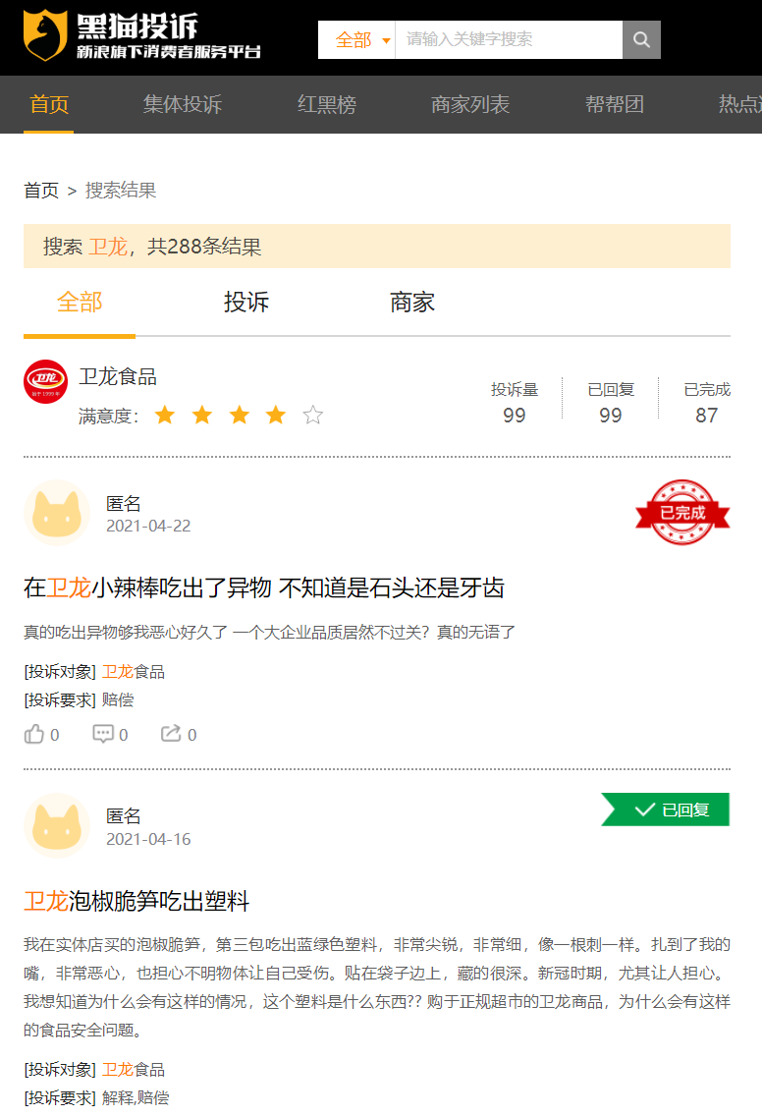The image size is (762, 1117).
Task: Click the first anonymous cat avatar
Action: pos(56,512)
